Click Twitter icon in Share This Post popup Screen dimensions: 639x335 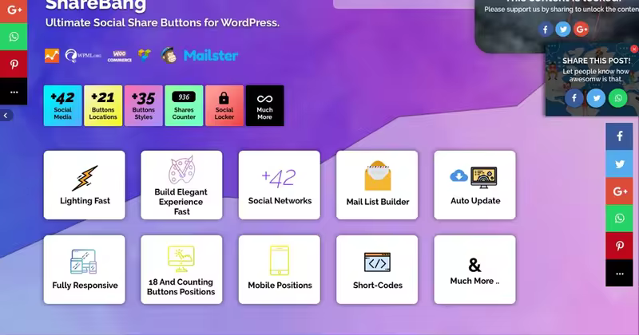596,98
